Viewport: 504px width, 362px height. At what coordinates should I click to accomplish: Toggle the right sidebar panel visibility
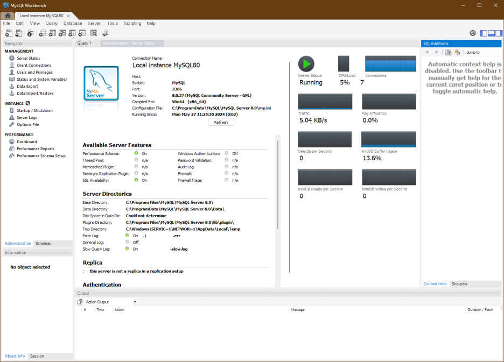(x=499, y=33)
